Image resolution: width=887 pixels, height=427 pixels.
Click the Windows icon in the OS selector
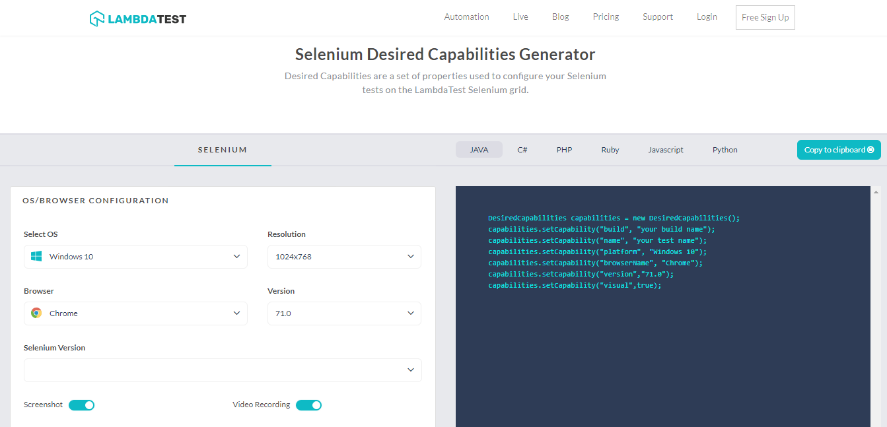(x=37, y=256)
